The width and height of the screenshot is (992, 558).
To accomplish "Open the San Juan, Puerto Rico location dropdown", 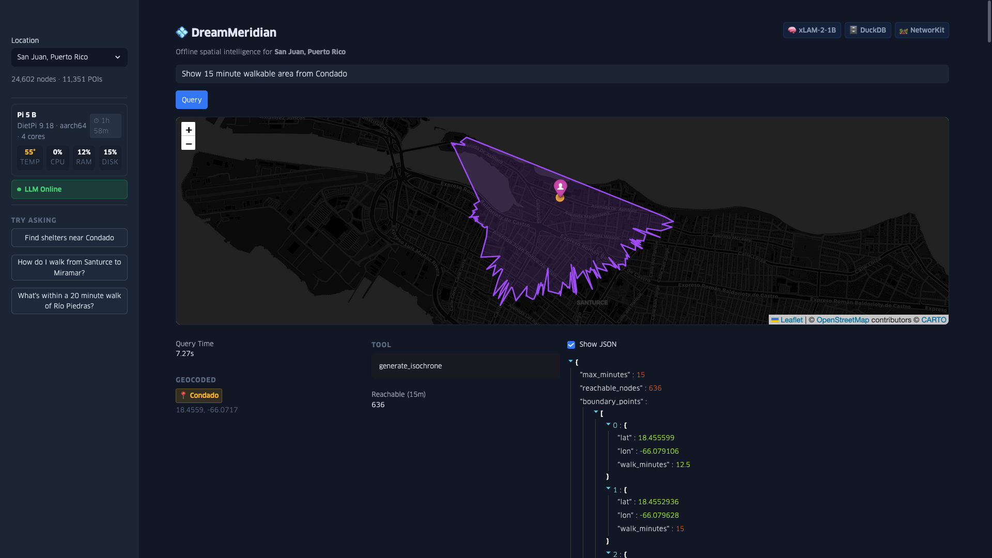I will click(x=69, y=57).
